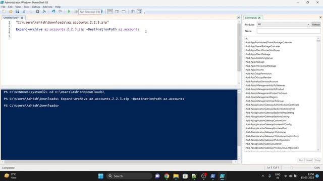Toggle the command add-on toolbar icon

(139, 12)
